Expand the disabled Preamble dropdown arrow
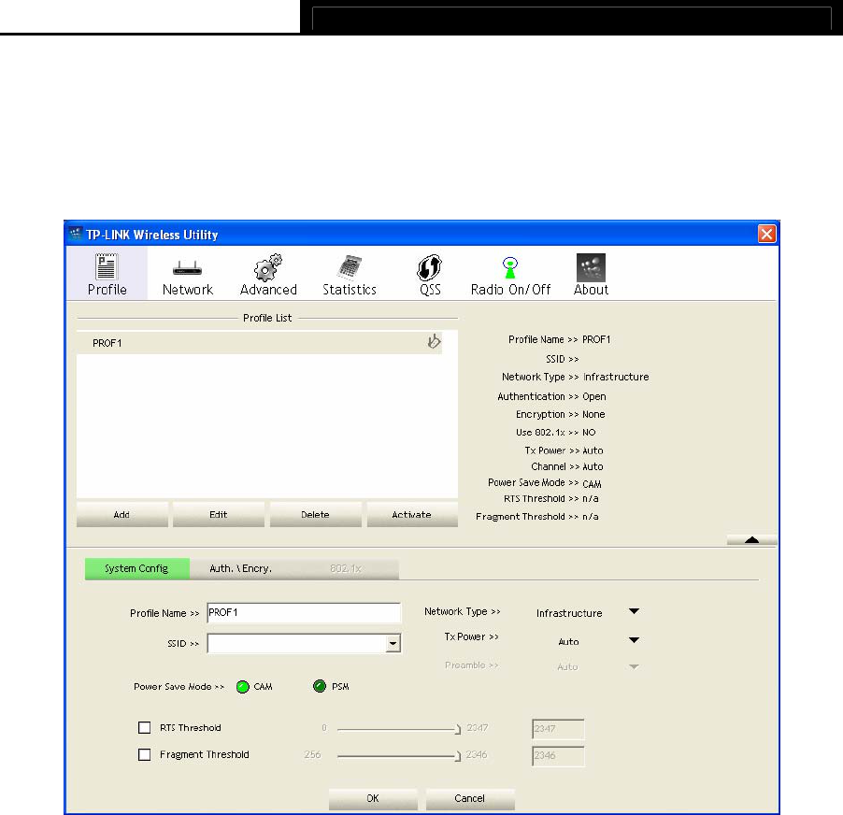The width and height of the screenshot is (843, 815). click(634, 666)
